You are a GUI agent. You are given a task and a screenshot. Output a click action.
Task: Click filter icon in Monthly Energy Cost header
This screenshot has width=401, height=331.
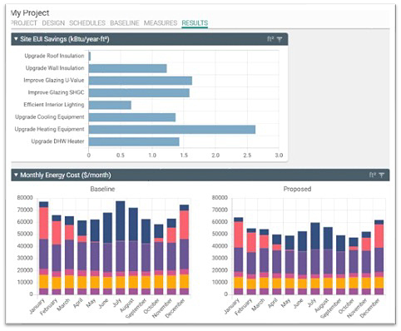(382, 175)
